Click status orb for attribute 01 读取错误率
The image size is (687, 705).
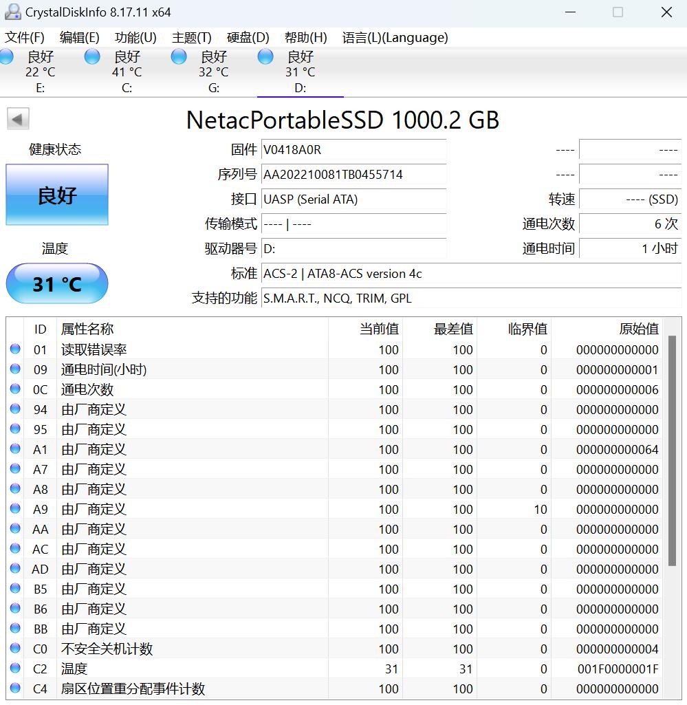[x=15, y=349]
